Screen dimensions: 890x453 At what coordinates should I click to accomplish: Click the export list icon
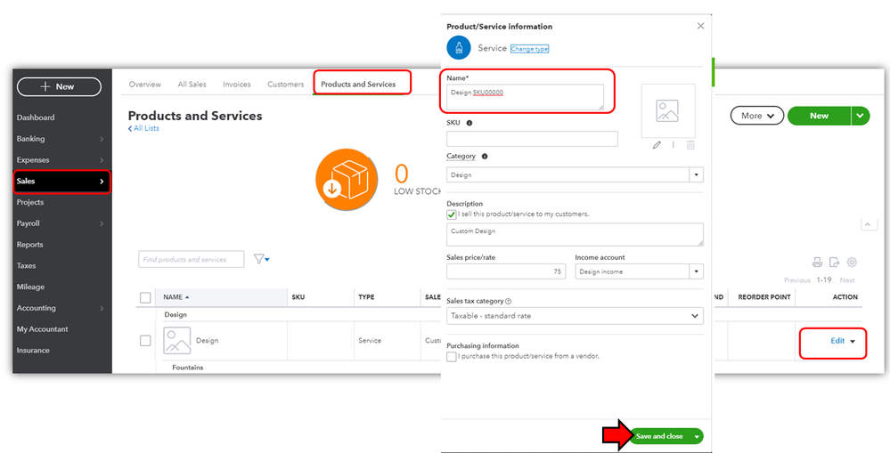[834, 262]
